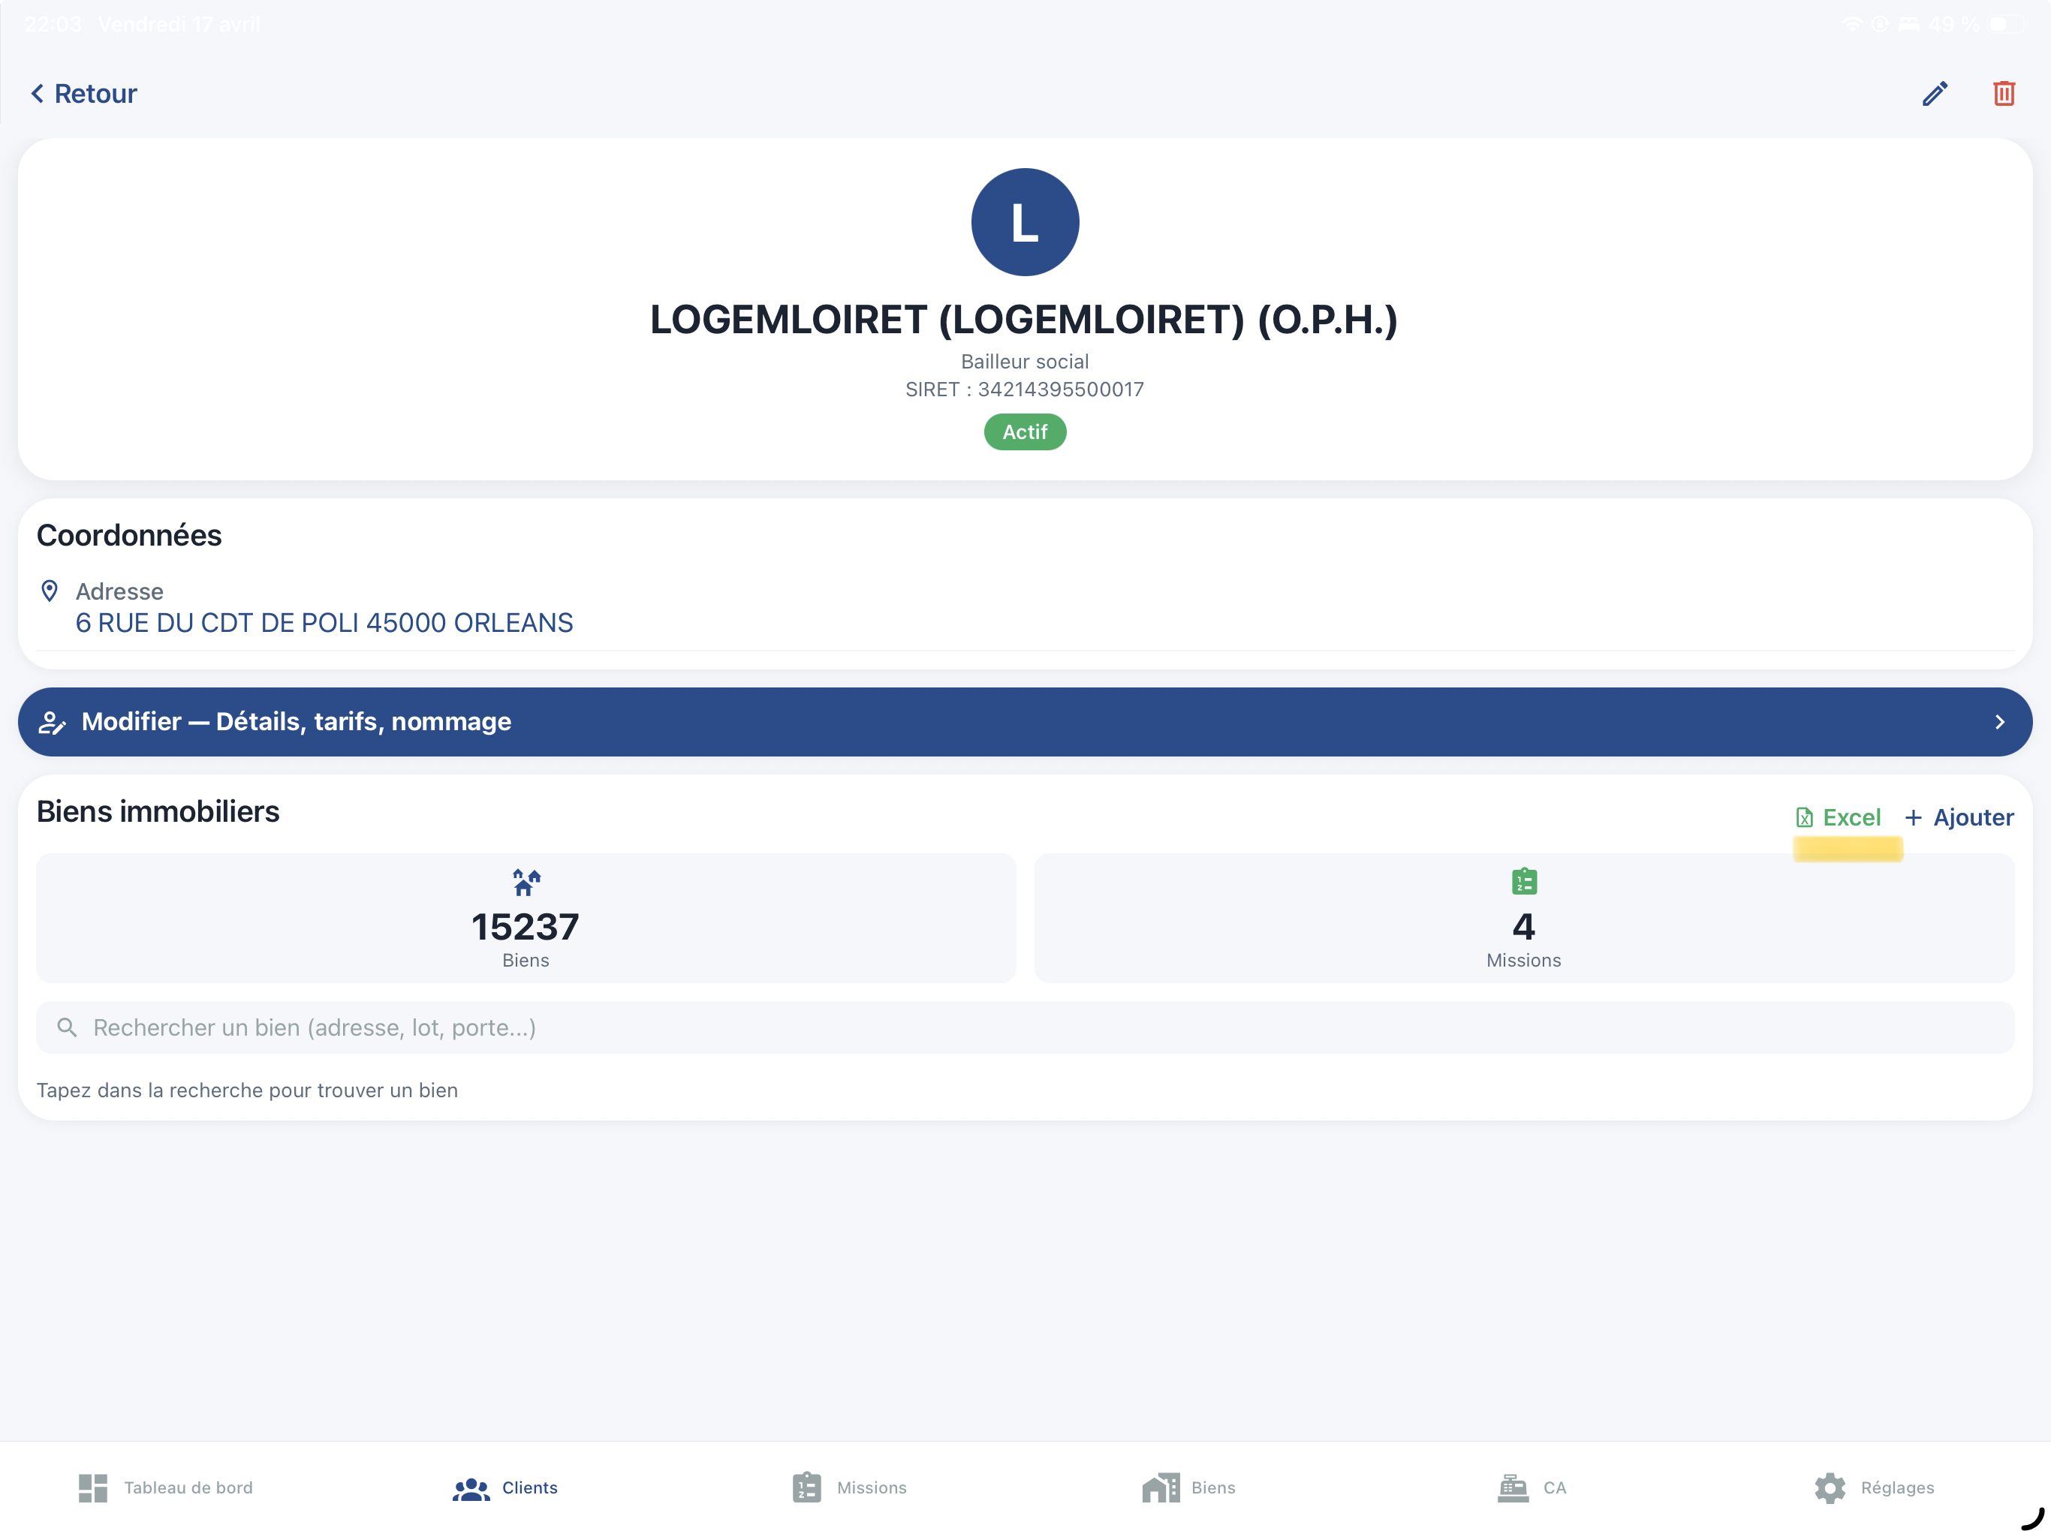Click the Ajouter link
The width and height of the screenshot is (2051, 1537).
coord(1959,817)
